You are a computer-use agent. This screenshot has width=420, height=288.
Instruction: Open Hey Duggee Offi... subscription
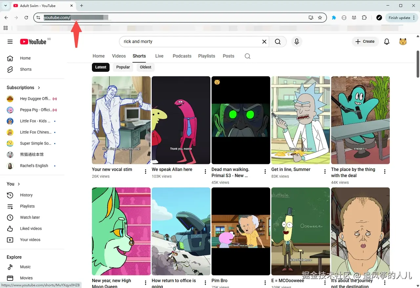pos(33,99)
